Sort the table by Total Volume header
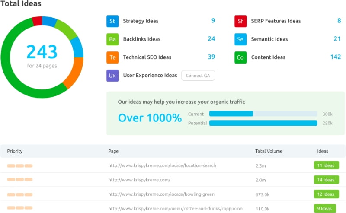This screenshot has height=213, width=346. 269,151
